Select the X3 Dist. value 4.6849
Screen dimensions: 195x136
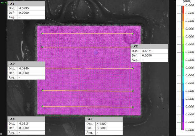click(x=24, y=68)
